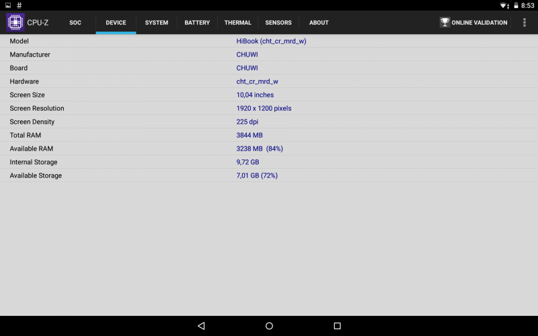
Task: Click the Manufacturer label
Action: (30, 54)
